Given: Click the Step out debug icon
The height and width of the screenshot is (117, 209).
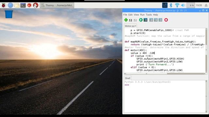Looking at the screenshot, I should [160, 20].
